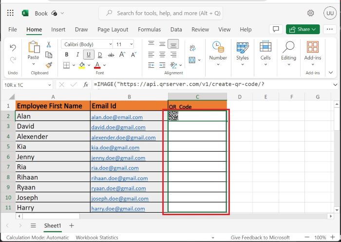Switch to the Formulas tab

149,29
